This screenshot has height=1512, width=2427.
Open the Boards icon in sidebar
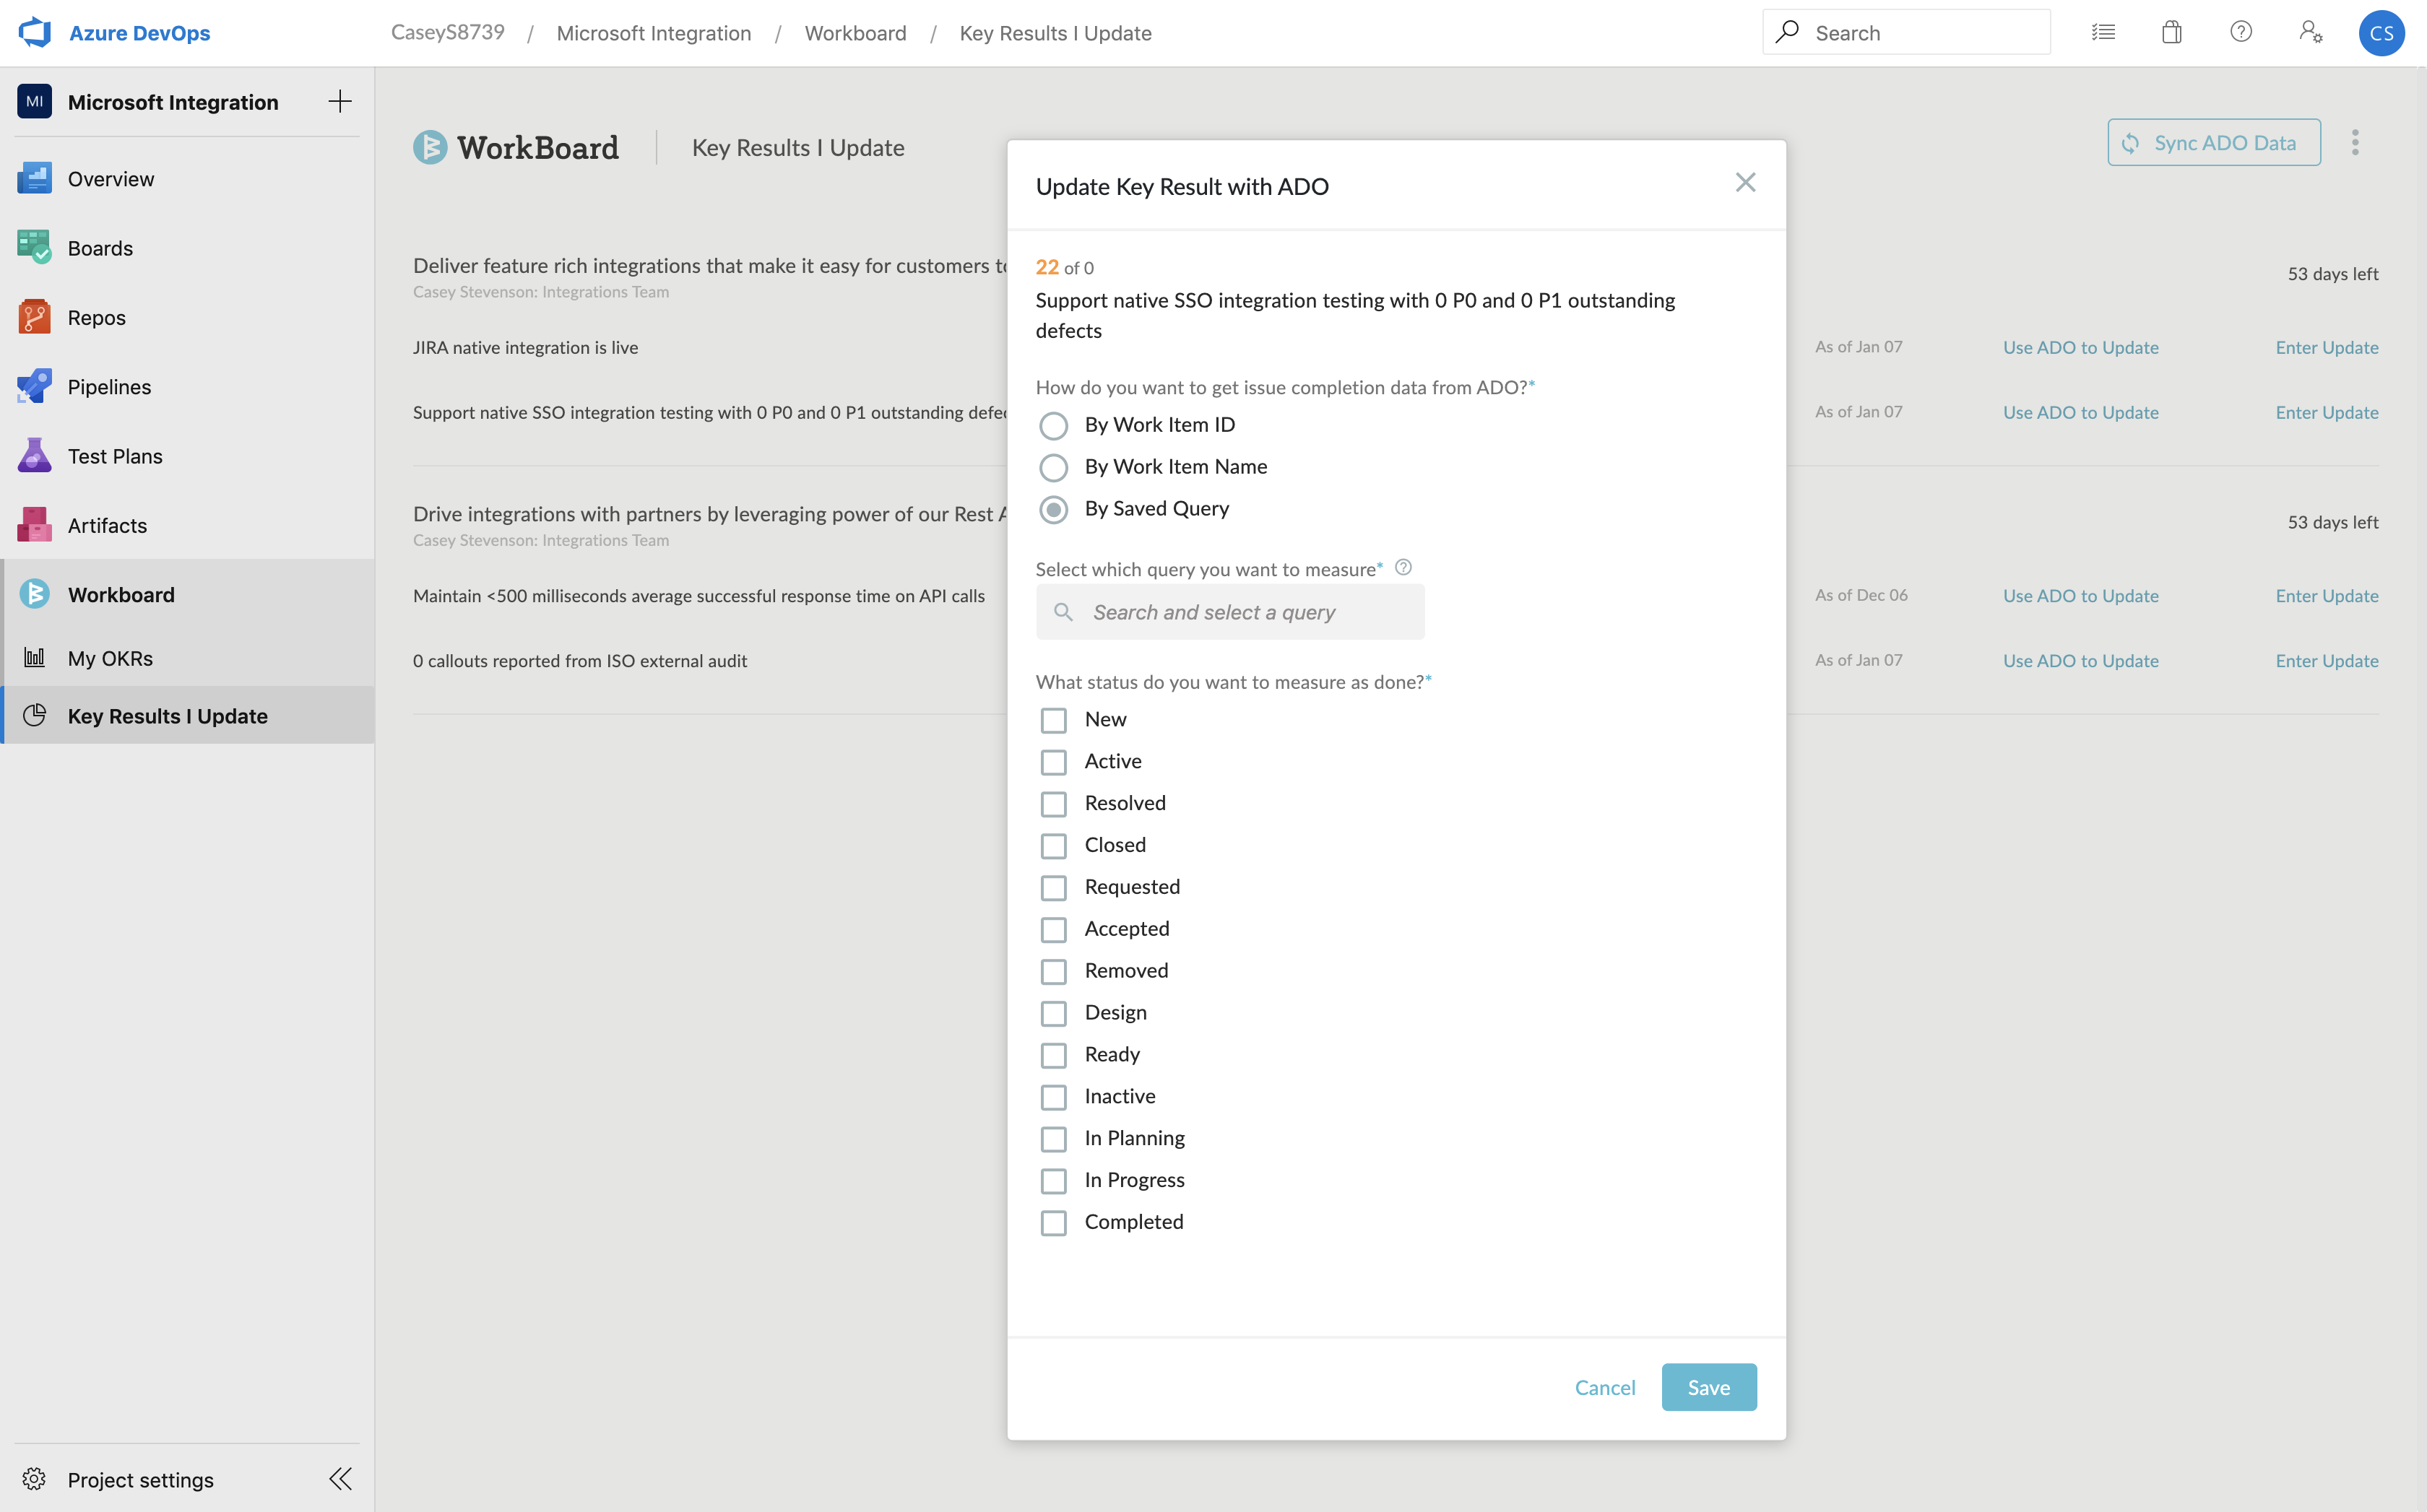(x=34, y=247)
